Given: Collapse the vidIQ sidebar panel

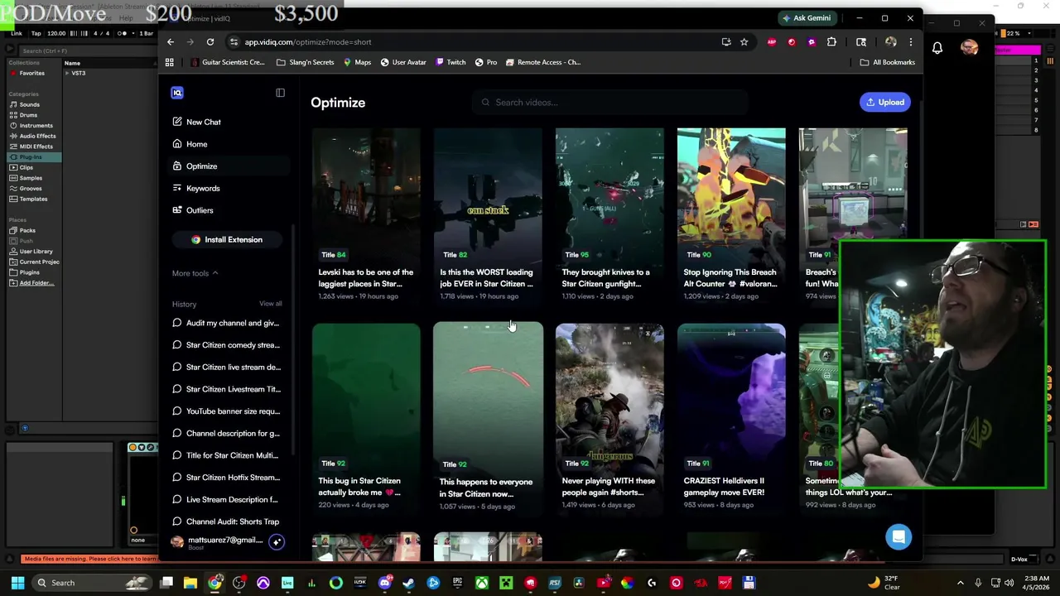Looking at the screenshot, I should [280, 93].
